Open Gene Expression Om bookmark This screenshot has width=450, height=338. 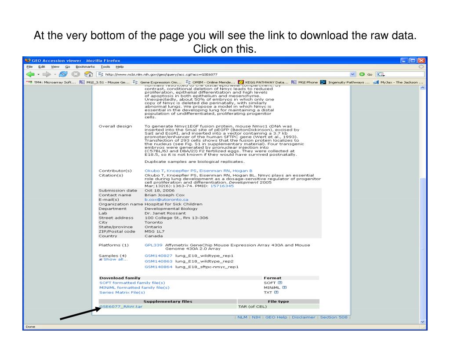pos(157,82)
